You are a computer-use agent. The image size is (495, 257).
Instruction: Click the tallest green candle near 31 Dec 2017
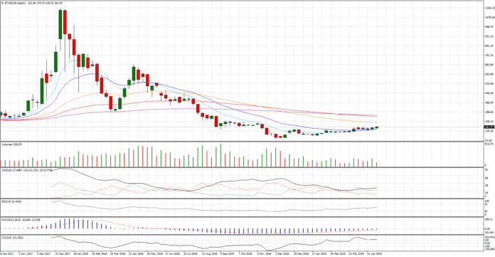pos(60,25)
